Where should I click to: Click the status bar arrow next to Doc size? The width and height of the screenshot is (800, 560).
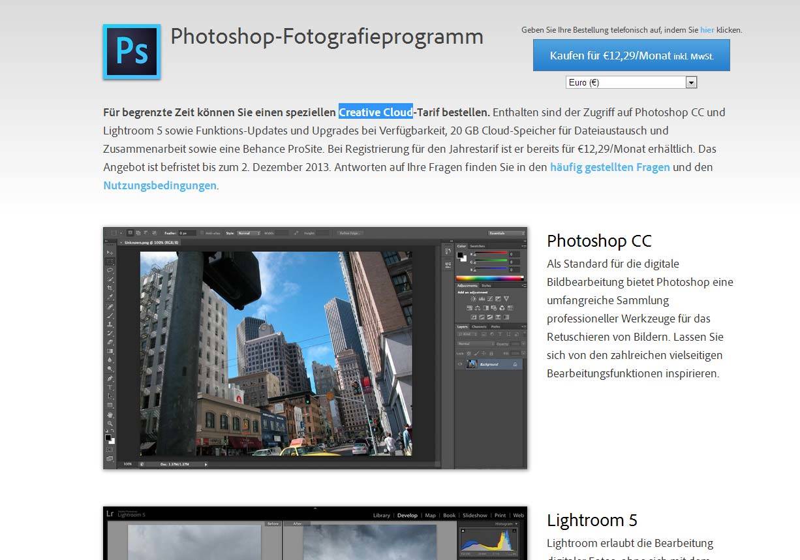(206, 464)
